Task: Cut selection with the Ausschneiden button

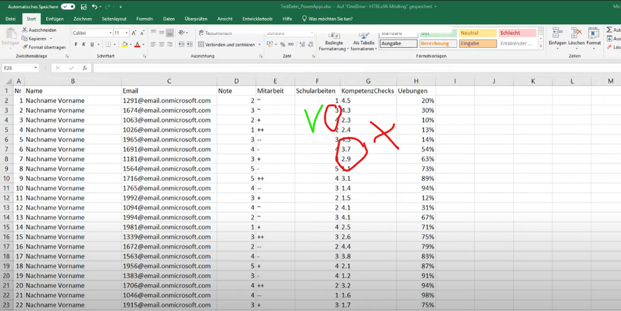Action: click(39, 30)
